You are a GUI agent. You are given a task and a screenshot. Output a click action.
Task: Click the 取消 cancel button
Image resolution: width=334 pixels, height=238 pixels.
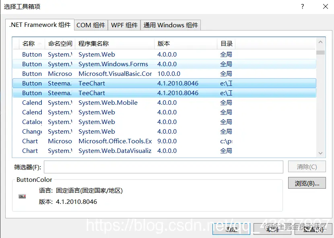click(x=272, y=229)
